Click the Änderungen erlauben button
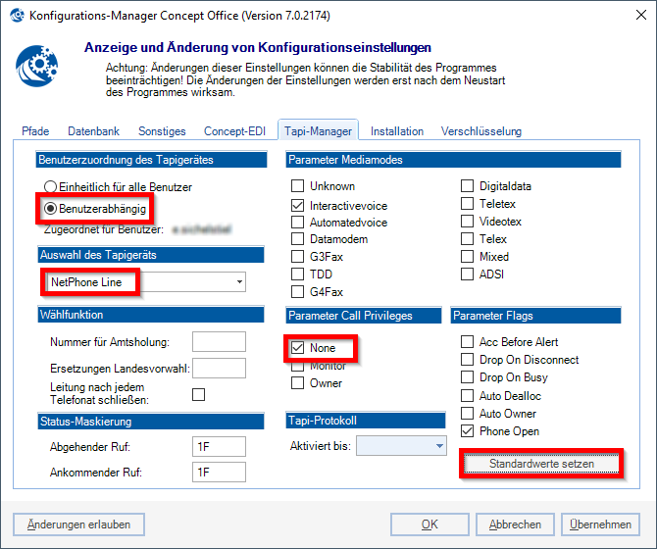 [x=78, y=524]
